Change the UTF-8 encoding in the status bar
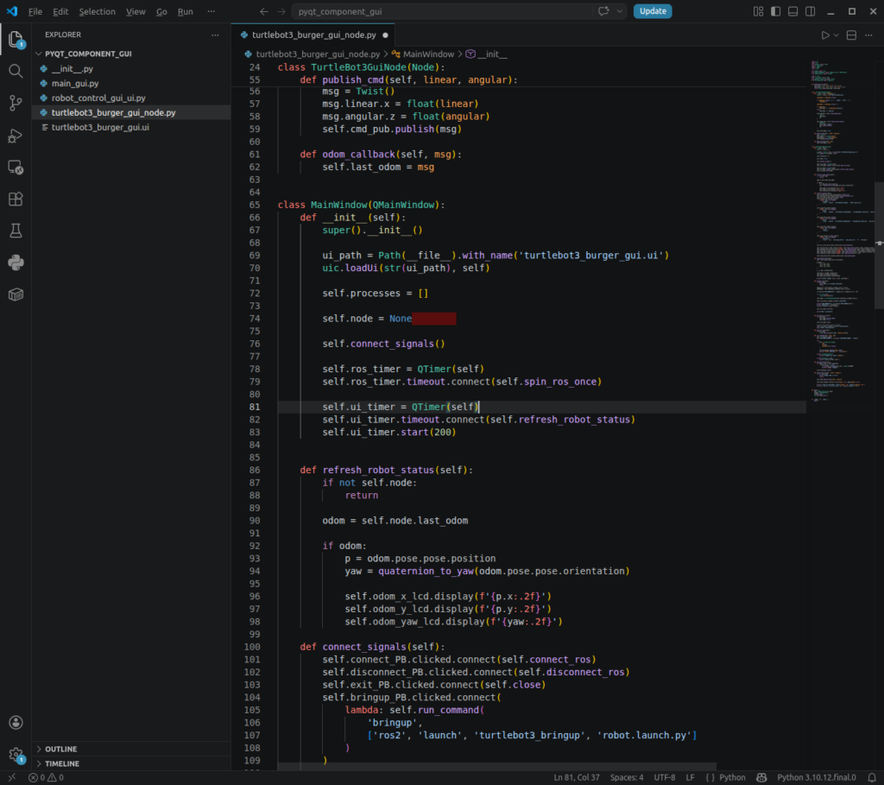The height and width of the screenshot is (785, 884). pyautogui.click(x=664, y=778)
